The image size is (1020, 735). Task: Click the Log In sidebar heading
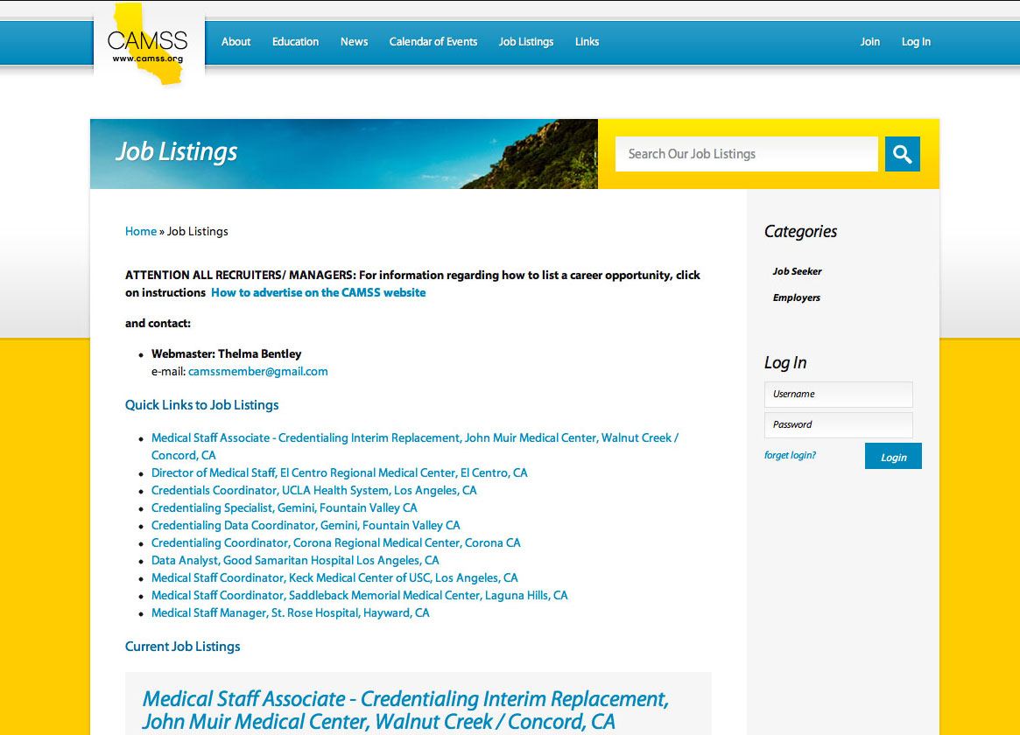coord(785,362)
